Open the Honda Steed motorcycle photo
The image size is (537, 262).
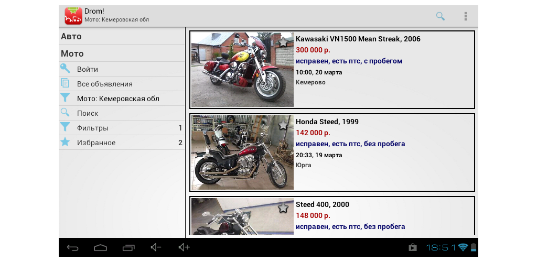click(x=242, y=152)
